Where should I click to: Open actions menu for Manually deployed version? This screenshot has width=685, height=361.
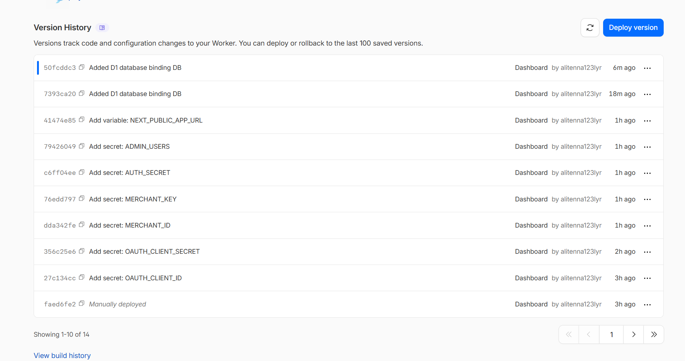[x=647, y=305]
